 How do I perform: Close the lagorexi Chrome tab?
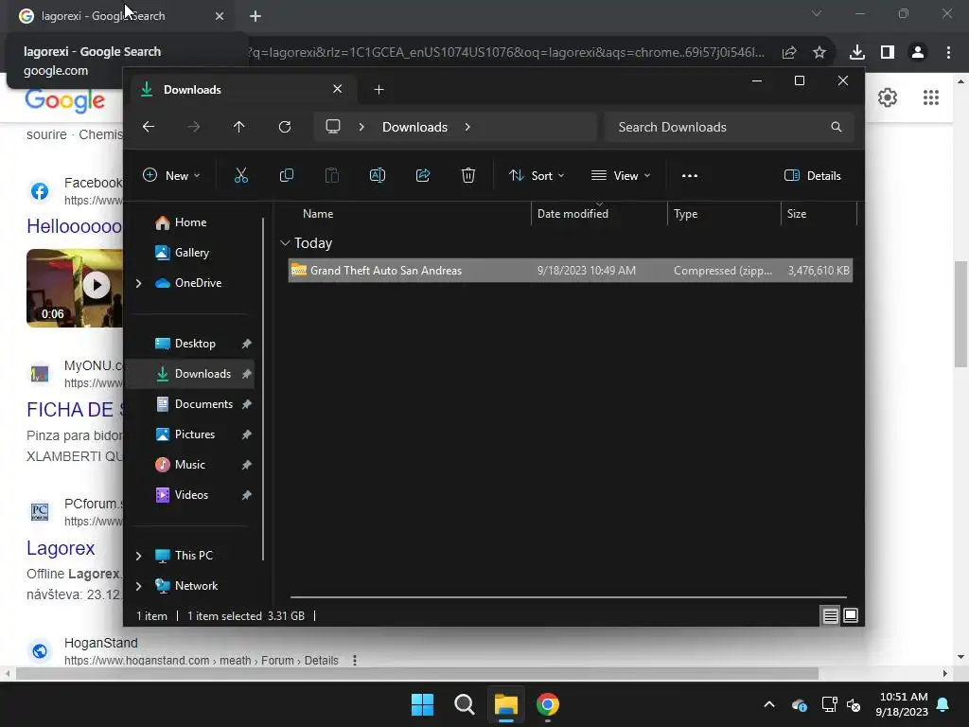point(220,16)
